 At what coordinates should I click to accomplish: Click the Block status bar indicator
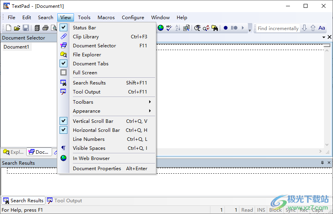pos(275,210)
